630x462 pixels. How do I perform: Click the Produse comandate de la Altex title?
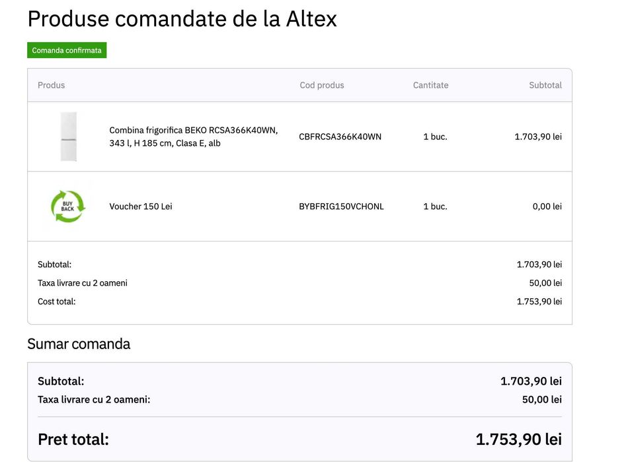[182, 19]
